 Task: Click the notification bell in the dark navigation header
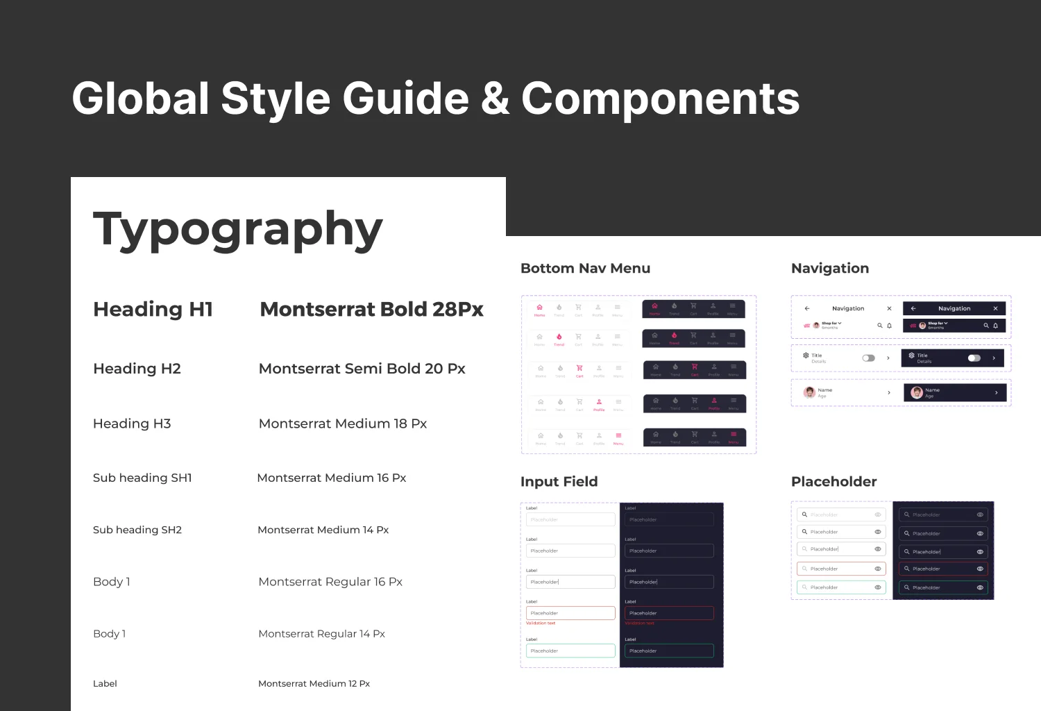[x=995, y=325]
